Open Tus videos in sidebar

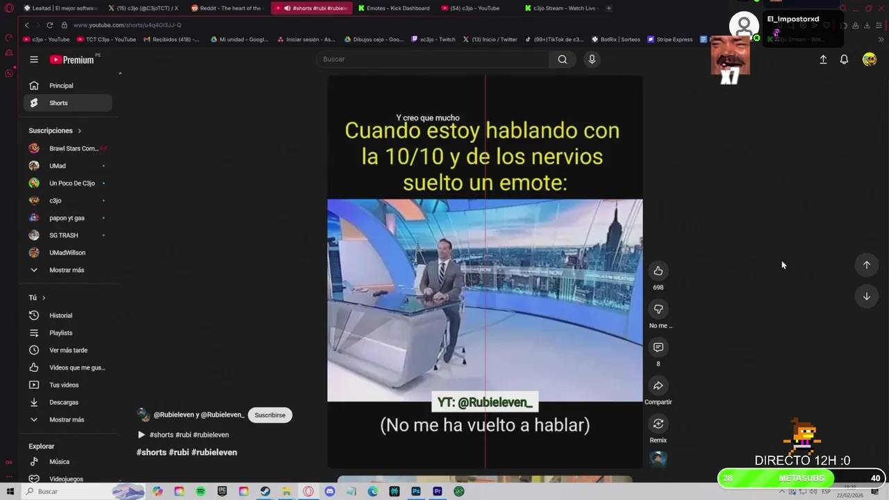pos(68,385)
